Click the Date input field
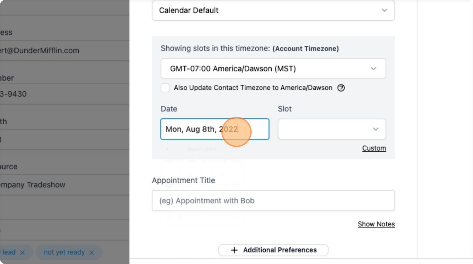This screenshot has height=264, width=473. click(200, 129)
